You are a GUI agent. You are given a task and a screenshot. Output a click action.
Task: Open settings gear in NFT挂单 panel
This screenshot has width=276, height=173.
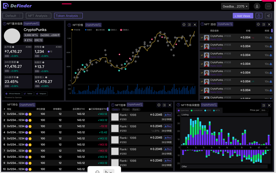point(159,105)
